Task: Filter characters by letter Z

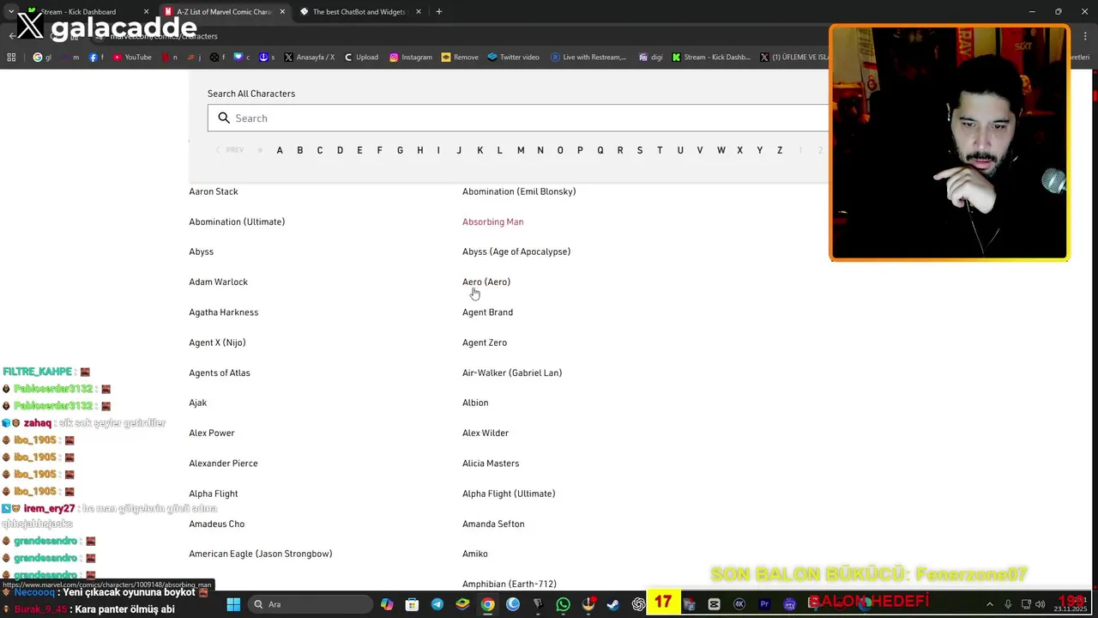Action: point(780,150)
